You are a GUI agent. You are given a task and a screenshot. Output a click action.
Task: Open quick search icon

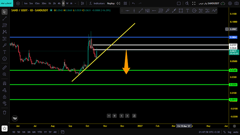(x=187, y=3)
